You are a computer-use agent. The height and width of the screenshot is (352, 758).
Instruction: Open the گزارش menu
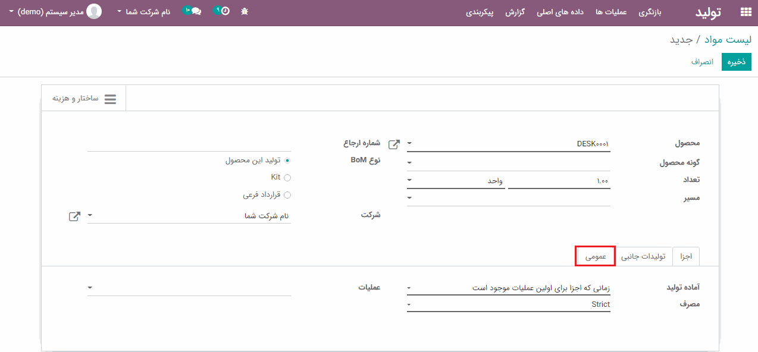pyautogui.click(x=515, y=12)
